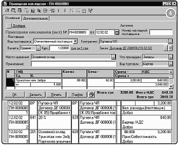Open the Вид поставщика dropdown

tap(75, 42)
